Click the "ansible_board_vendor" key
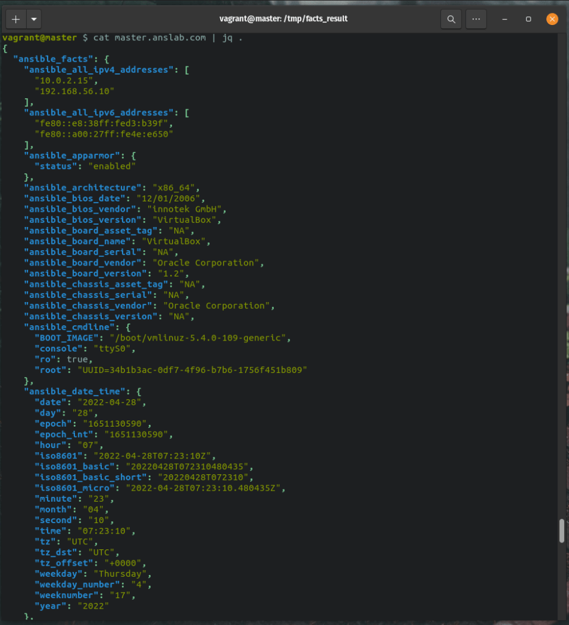 tap(85, 263)
